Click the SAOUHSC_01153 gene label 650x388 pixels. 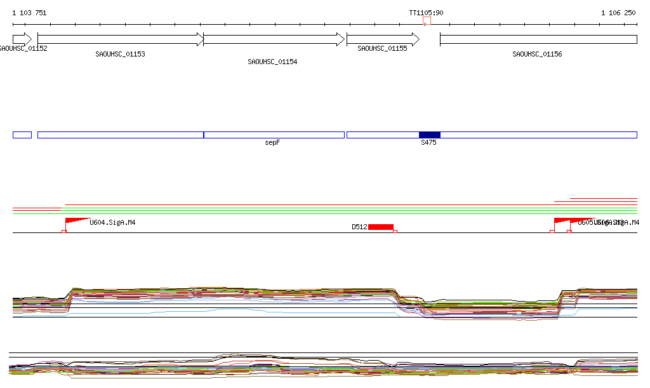click(x=120, y=54)
